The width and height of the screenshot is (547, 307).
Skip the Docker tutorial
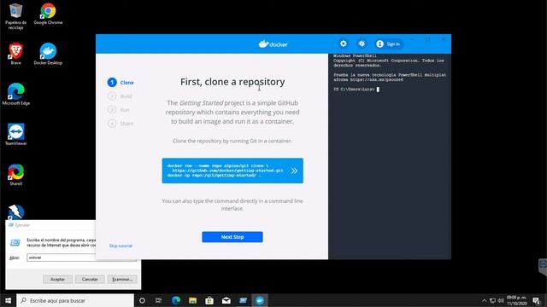tap(121, 246)
